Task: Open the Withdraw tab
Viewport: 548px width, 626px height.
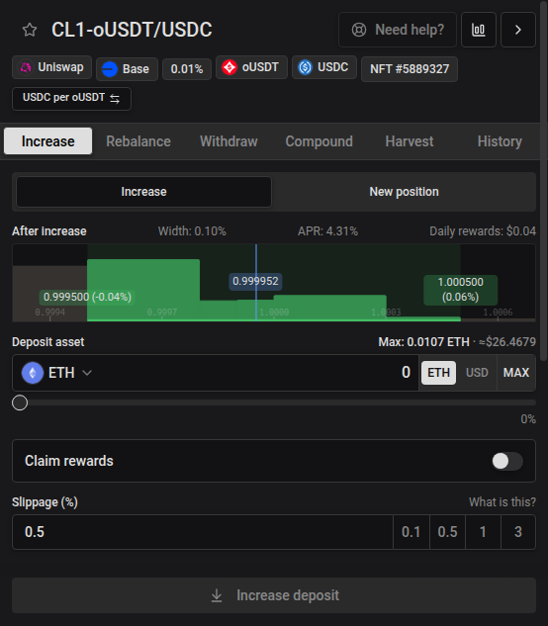Action: pyautogui.click(x=228, y=141)
